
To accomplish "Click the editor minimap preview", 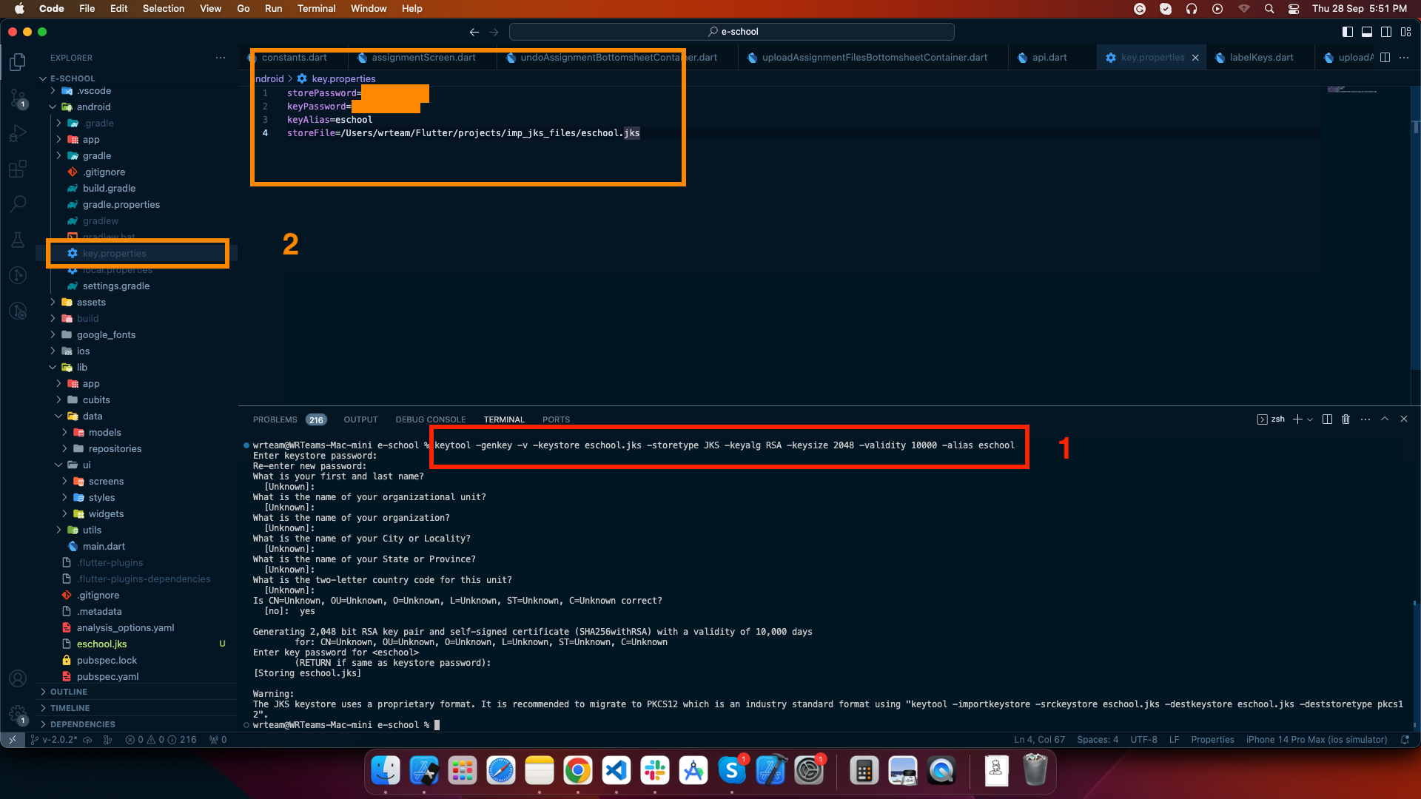I will (x=1351, y=90).
